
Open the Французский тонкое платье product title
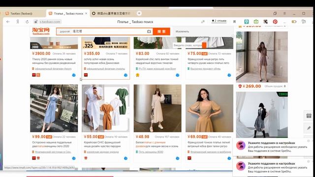click(209, 144)
